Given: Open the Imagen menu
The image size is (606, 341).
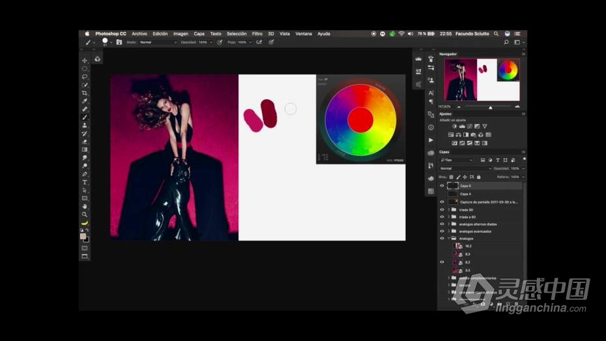Looking at the screenshot, I should (180, 34).
